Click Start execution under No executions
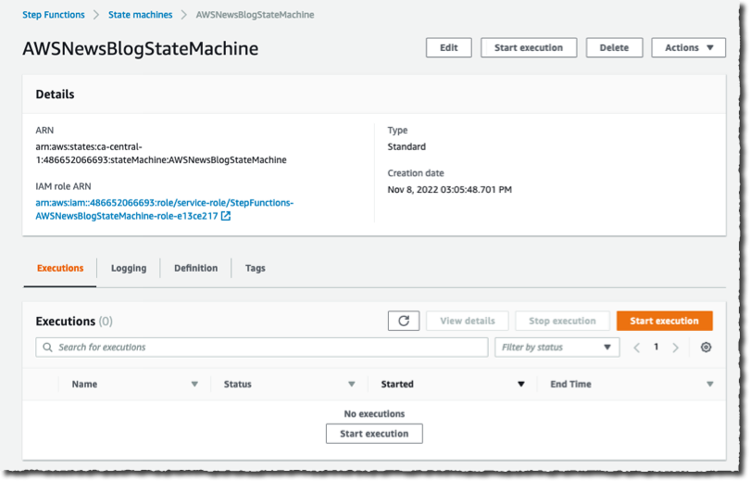Viewport: 750px width, 481px height. tap(374, 434)
